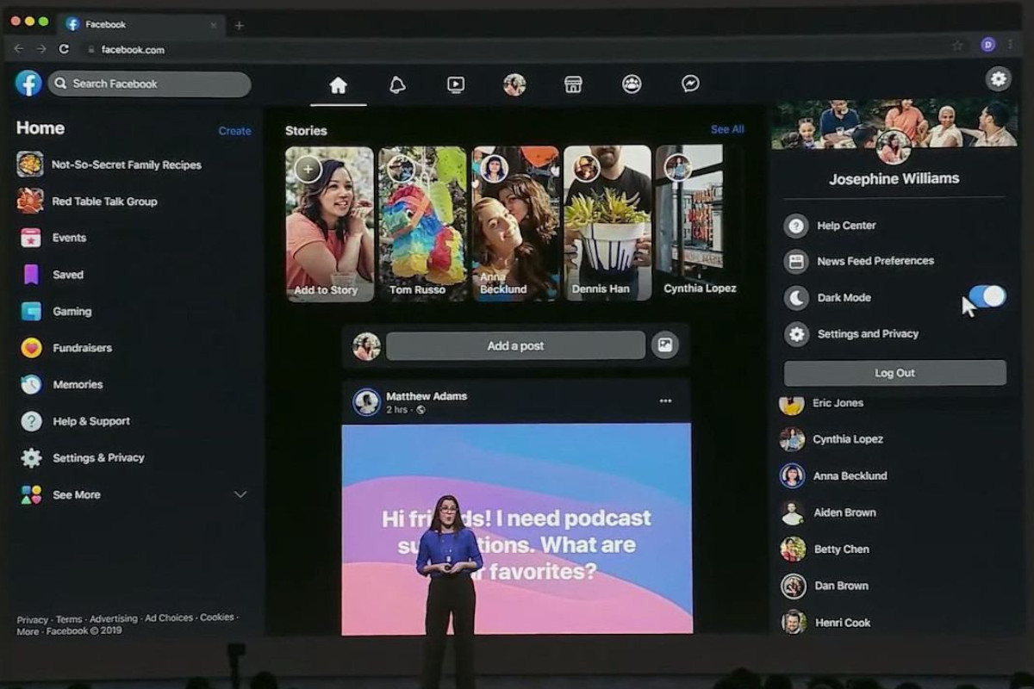Click the bookmark star in address bar
1034x689 pixels.
957,46
